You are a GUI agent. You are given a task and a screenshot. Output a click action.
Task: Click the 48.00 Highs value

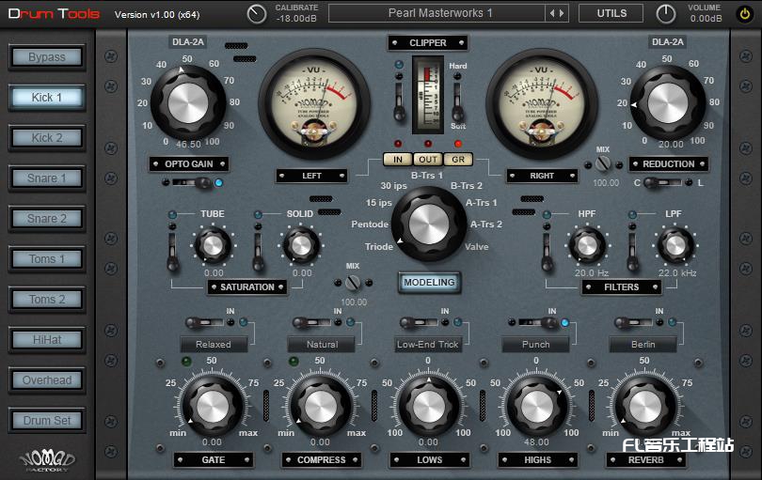(x=536, y=442)
